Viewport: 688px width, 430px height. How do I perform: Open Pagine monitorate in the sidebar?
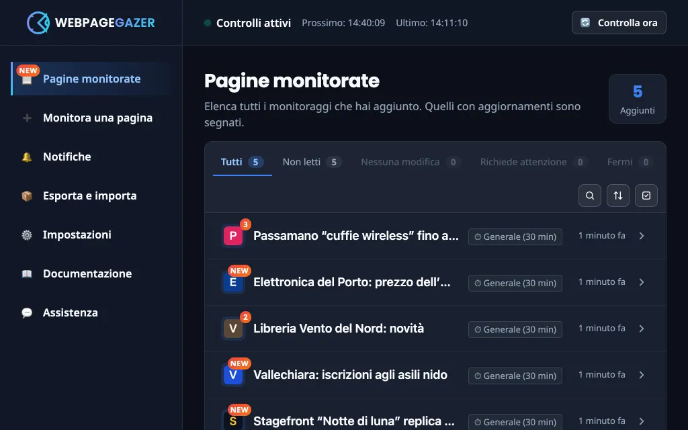click(x=91, y=79)
